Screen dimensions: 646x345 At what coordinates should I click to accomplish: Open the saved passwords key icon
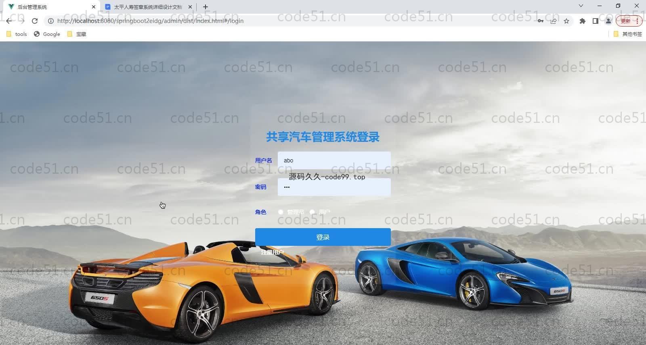[x=540, y=21]
